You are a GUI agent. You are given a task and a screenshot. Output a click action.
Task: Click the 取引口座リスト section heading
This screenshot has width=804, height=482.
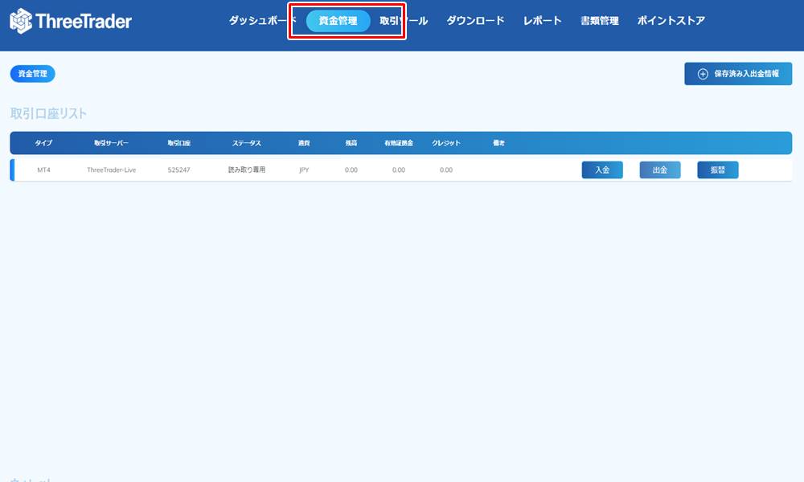click(x=46, y=113)
